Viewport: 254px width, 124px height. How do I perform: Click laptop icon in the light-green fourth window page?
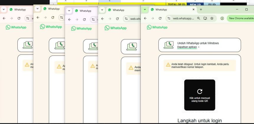coord(132,47)
